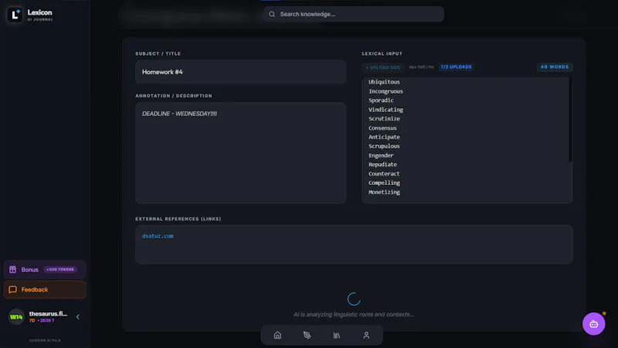The image size is (618, 348).
Task: Click the +500 Tokens badge
Action: tap(60, 269)
